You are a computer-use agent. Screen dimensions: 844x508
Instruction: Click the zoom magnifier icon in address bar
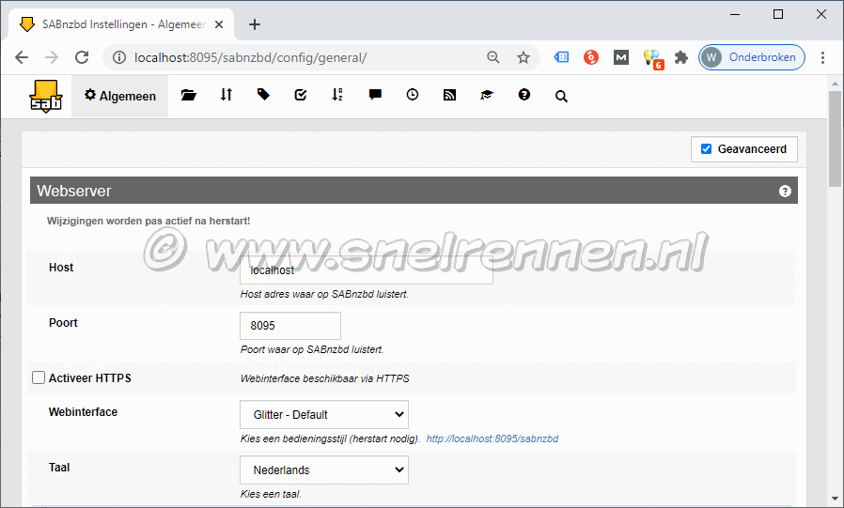pyautogui.click(x=493, y=57)
